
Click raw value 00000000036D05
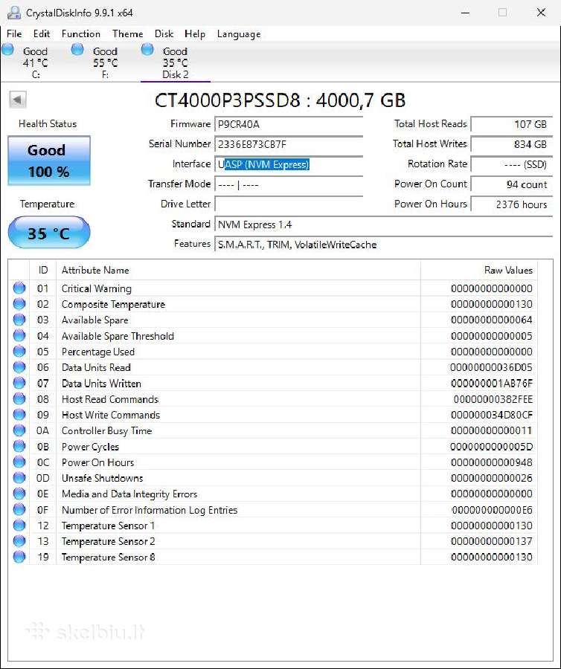click(x=491, y=367)
